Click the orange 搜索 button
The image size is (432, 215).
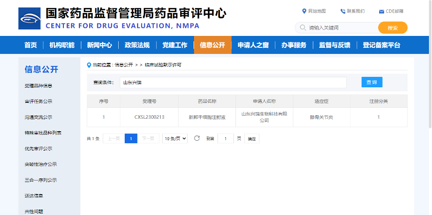pyautogui.click(x=393, y=27)
